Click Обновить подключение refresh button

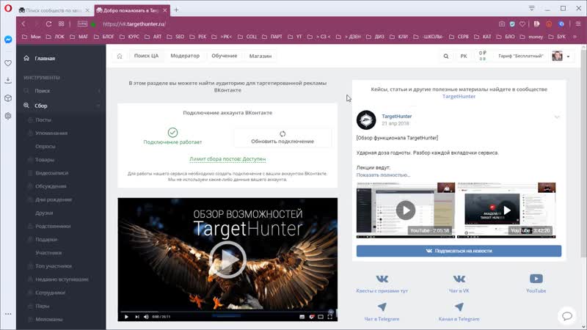[x=282, y=138]
